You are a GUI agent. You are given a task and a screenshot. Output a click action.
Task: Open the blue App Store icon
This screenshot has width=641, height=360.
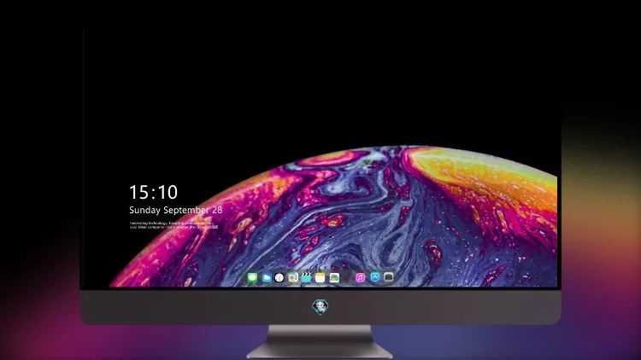[375, 277]
